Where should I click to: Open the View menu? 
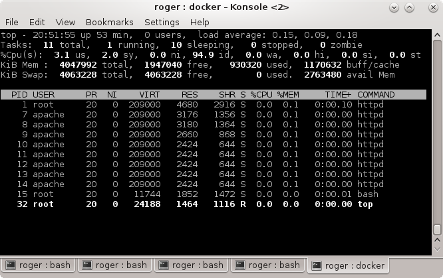65,22
